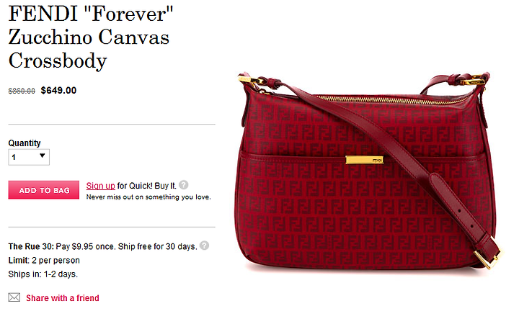The height and width of the screenshot is (319, 519).
Task: Click the red FENDI crossbody bag image
Action: pyautogui.click(x=369, y=171)
